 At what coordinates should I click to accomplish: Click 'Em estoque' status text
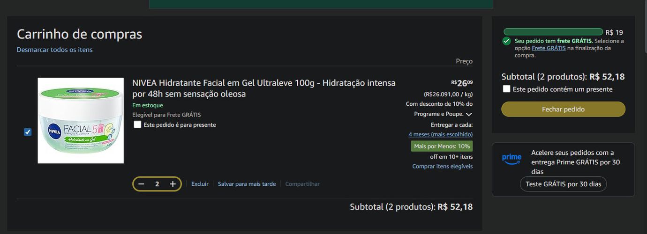coord(148,105)
